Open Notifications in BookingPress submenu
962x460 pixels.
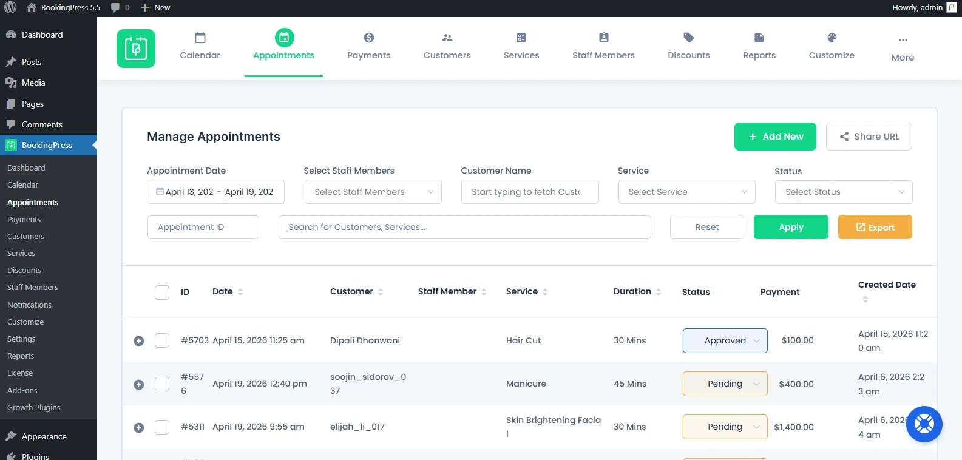29,305
